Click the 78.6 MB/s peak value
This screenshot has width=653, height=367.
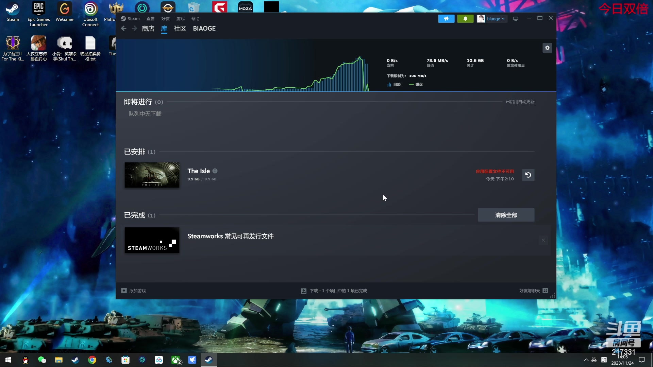click(437, 60)
